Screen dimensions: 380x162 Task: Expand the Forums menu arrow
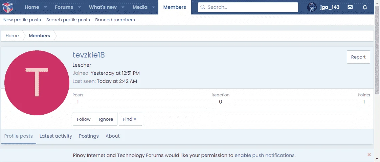(x=79, y=7)
